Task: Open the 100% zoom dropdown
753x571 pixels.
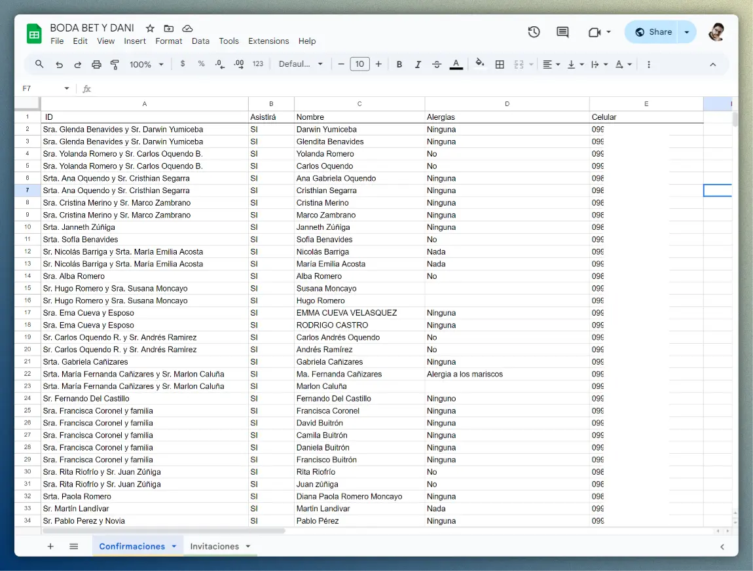Action: coord(146,64)
